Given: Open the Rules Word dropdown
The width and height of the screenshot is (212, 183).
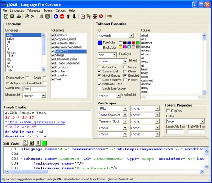Looking at the screenshot, I should 202,121.
